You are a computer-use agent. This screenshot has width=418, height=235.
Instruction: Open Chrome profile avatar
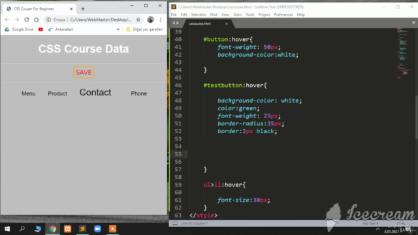(150, 20)
